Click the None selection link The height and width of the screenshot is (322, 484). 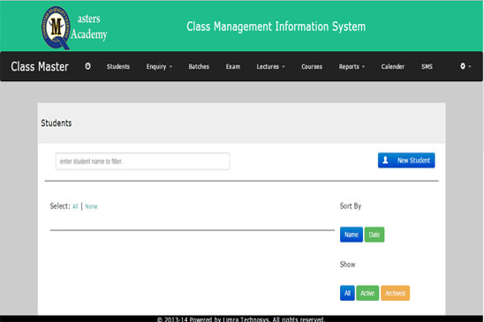91,206
